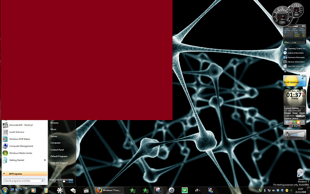This screenshot has height=194, width=310.
Task: Open Memory Information gadget entry
Action: tap(295, 62)
